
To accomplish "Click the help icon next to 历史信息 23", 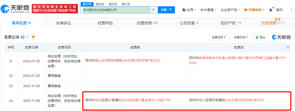I will 283,23.
